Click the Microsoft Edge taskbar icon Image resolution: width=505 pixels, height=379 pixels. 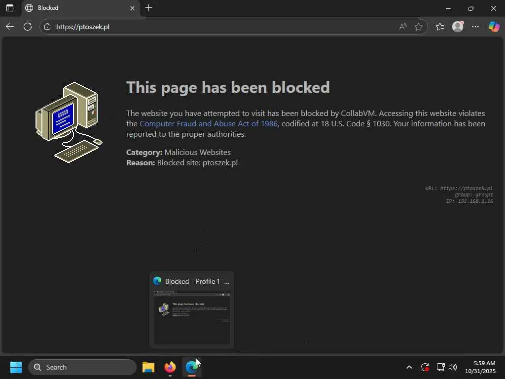[192, 367]
